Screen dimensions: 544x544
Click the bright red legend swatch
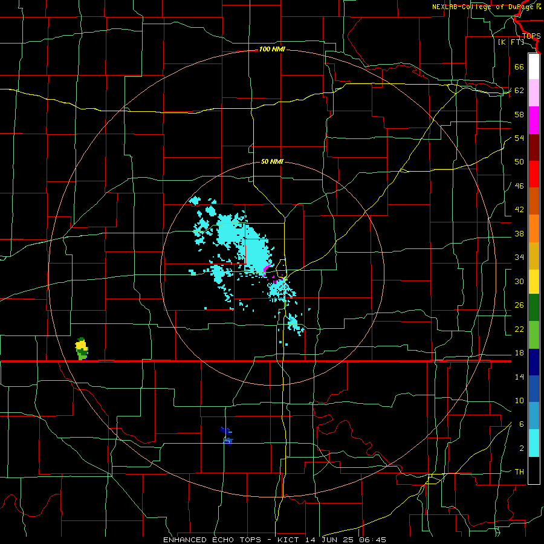click(534, 174)
